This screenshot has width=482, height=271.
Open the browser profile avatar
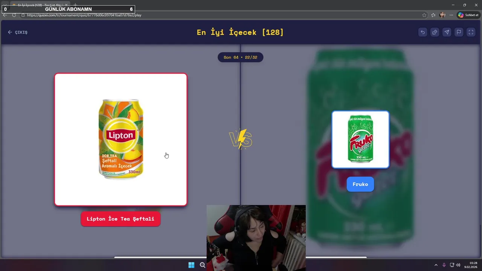pos(442,15)
